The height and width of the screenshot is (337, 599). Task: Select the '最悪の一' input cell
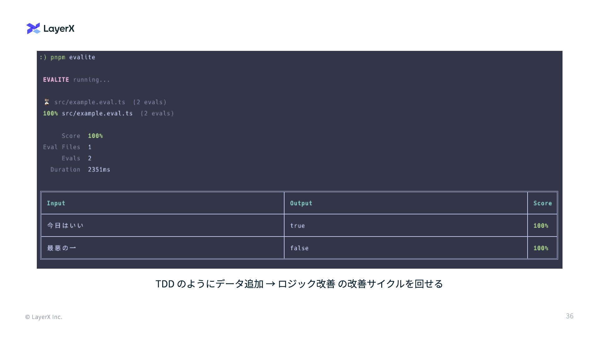click(x=61, y=248)
